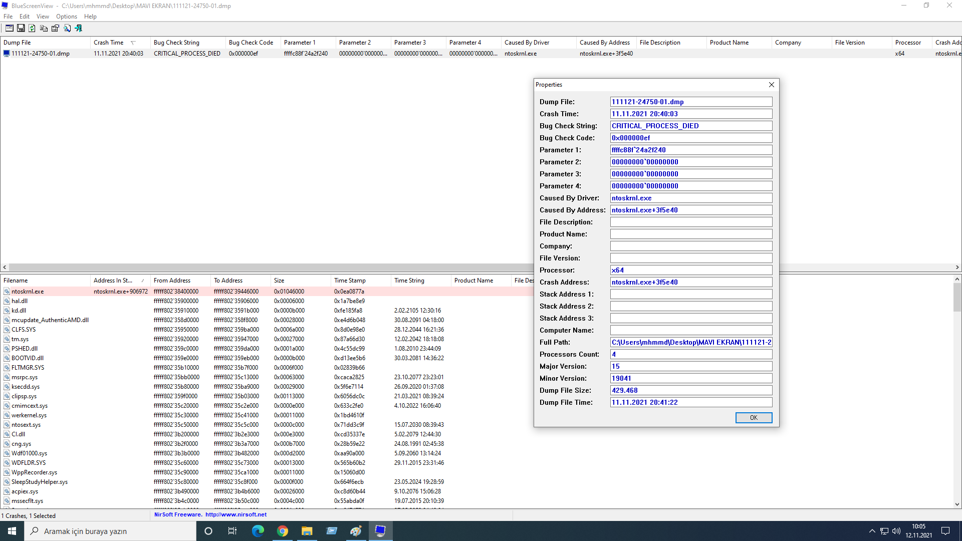Viewport: 962px width, 541px height.
Task: Click the Copy Selected Items icon
Action: tap(44, 28)
